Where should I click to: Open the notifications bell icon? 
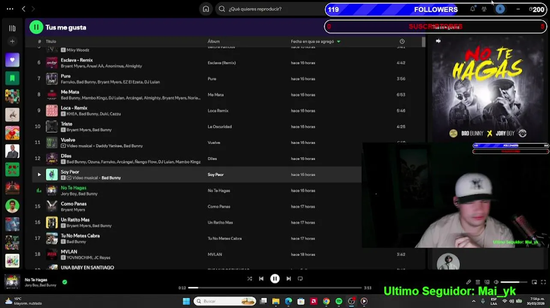coord(472,9)
